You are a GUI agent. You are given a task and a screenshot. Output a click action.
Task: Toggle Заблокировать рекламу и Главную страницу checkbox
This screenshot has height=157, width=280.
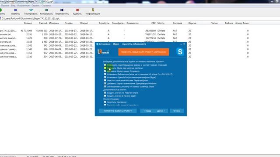pos(105,86)
